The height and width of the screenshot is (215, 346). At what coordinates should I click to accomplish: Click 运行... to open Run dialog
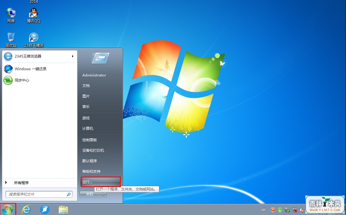click(x=101, y=182)
